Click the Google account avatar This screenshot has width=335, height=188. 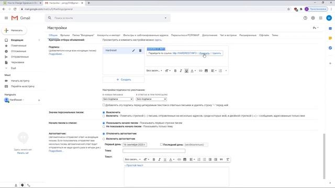coord(329,18)
